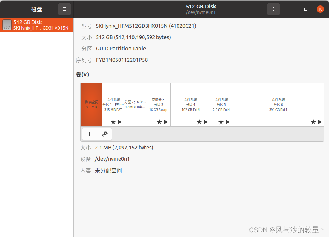Screen dimensions: 329x237
Task: Select partition 6 391 GB Ext4
Action: point(278,105)
